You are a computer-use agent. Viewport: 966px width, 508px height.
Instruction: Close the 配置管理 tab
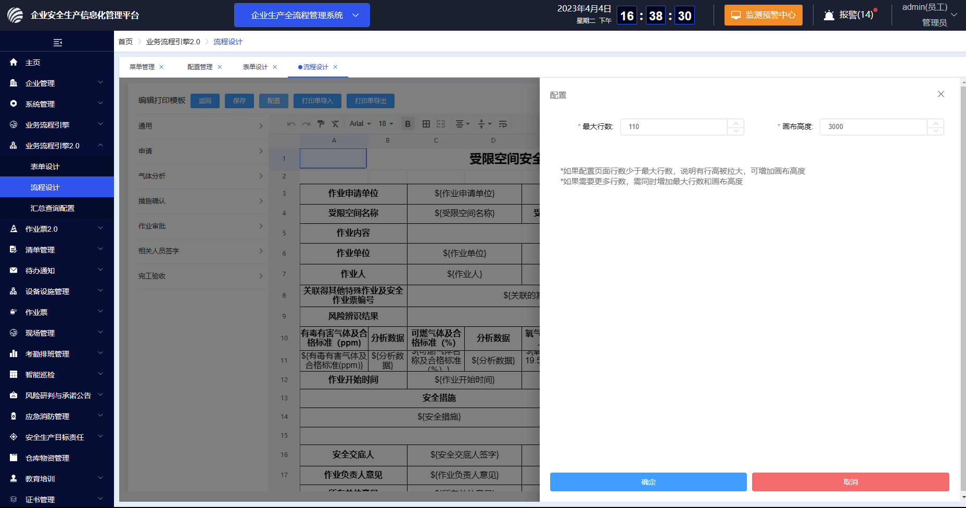[220, 67]
